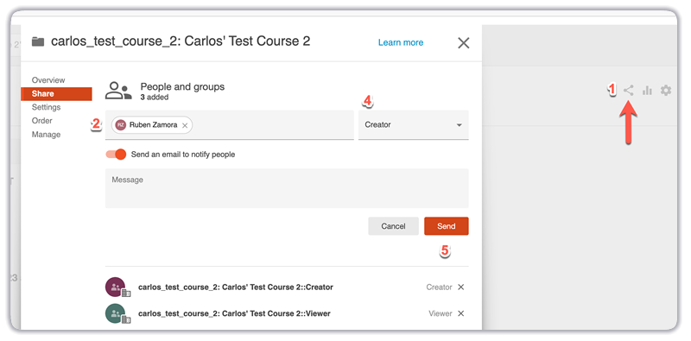Open the Overview tab
Image resolution: width=691 pixels, height=341 pixels.
48,80
